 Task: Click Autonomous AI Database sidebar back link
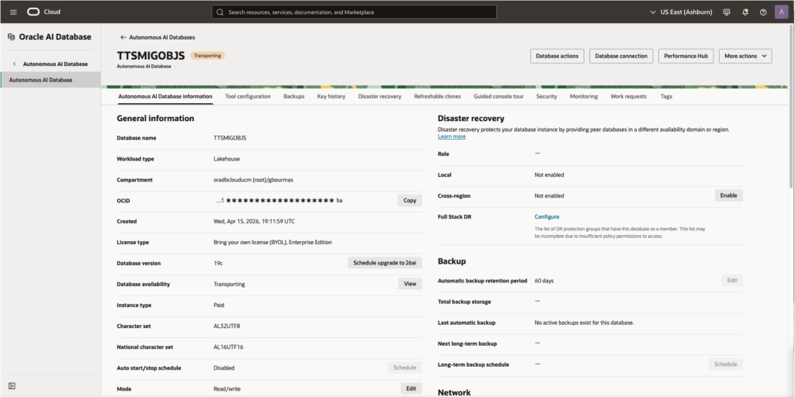pos(55,64)
